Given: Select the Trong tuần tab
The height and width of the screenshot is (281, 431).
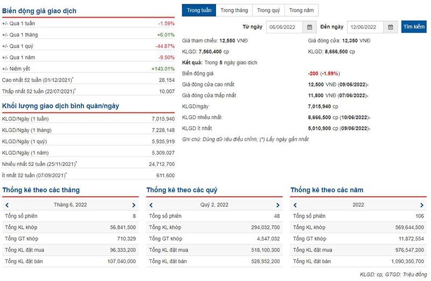Looking at the screenshot, I should [x=199, y=10].
